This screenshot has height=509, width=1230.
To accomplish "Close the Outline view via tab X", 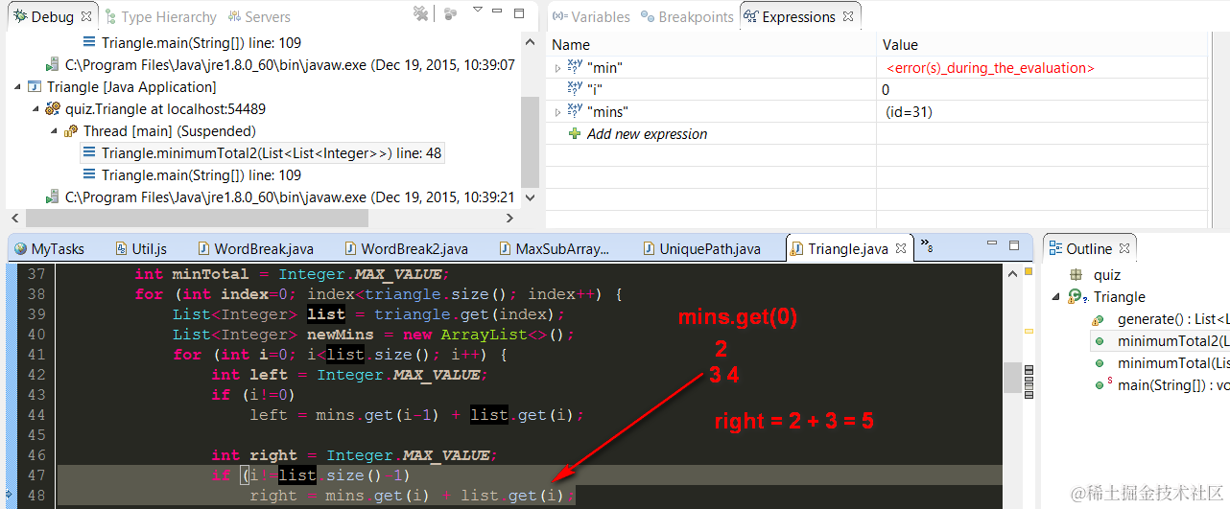I will click(1124, 248).
